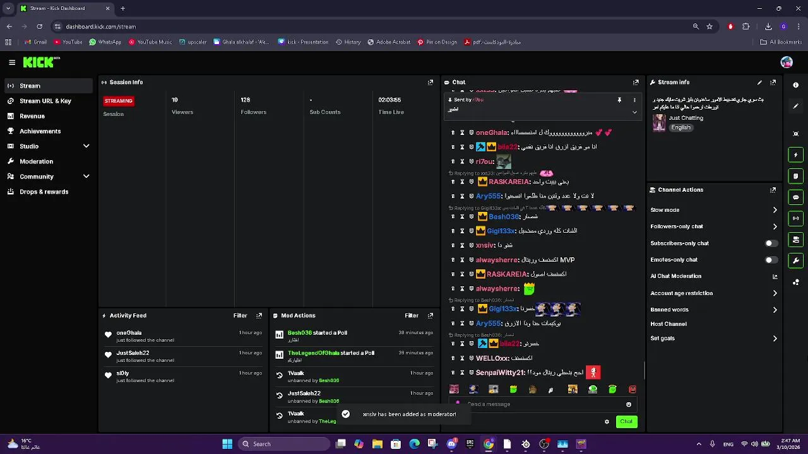Open the Activity Feed Filter
The width and height of the screenshot is (808, 454).
point(240,316)
